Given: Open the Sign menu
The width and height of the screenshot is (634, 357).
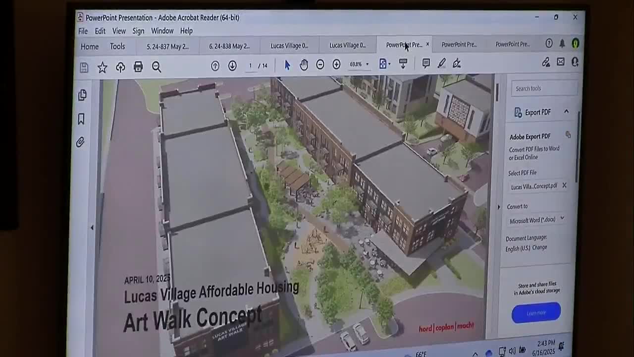Looking at the screenshot, I should pyautogui.click(x=138, y=31).
